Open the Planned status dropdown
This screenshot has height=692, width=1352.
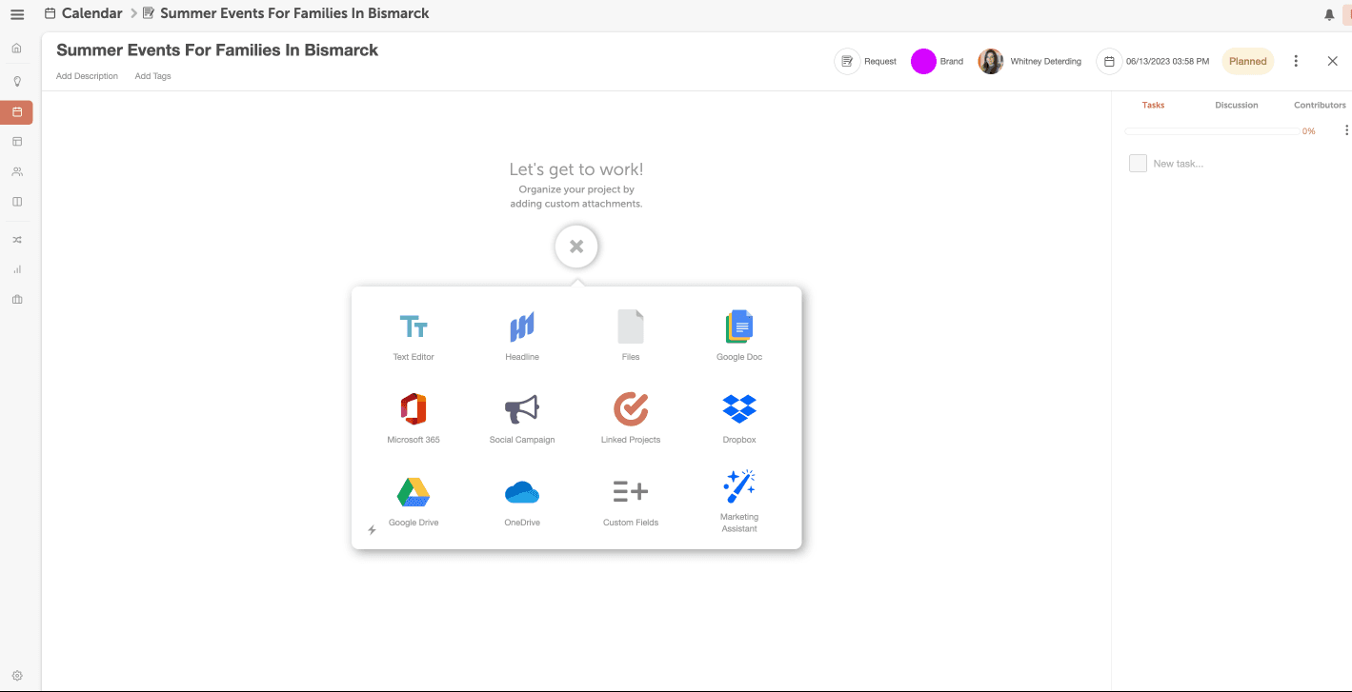click(x=1247, y=61)
